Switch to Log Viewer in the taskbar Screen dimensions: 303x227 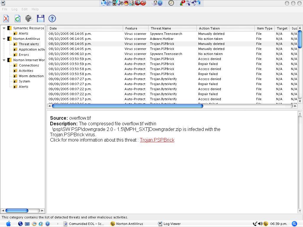coord(169,224)
